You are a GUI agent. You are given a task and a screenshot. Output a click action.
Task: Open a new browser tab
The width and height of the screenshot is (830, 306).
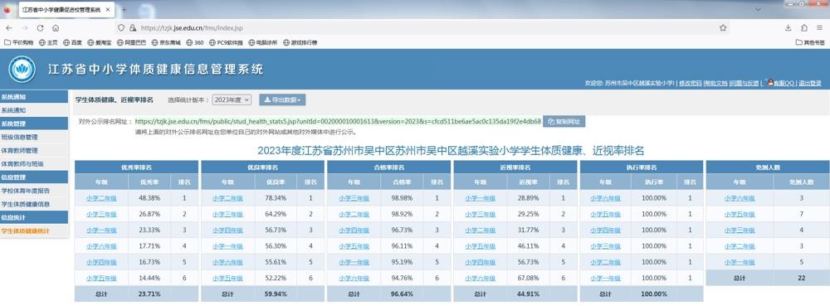pos(124,10)
